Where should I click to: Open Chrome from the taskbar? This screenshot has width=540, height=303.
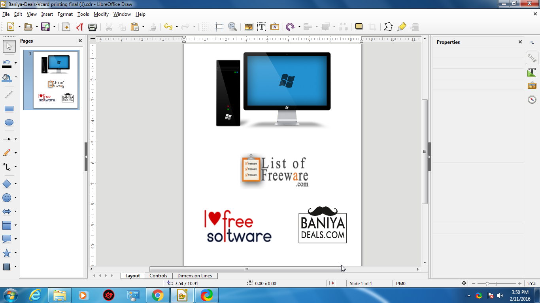(157, 295)
